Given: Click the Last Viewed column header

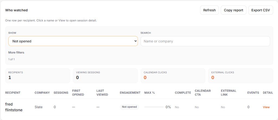Looking at the screenshot, I should pyautogui.click(x=102, y=93).
